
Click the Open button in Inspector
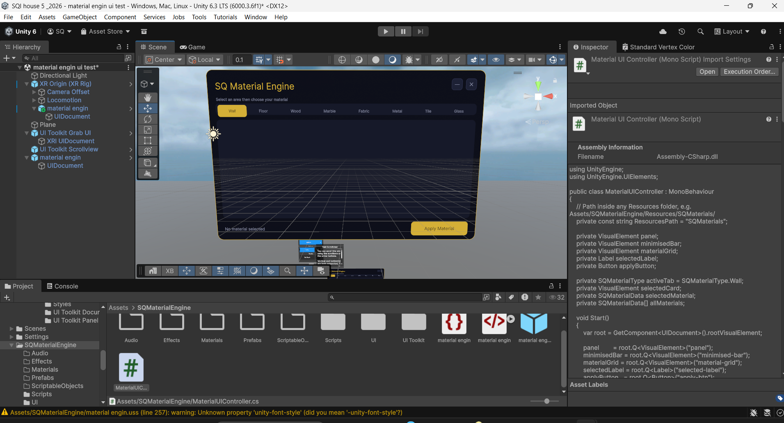707,72
